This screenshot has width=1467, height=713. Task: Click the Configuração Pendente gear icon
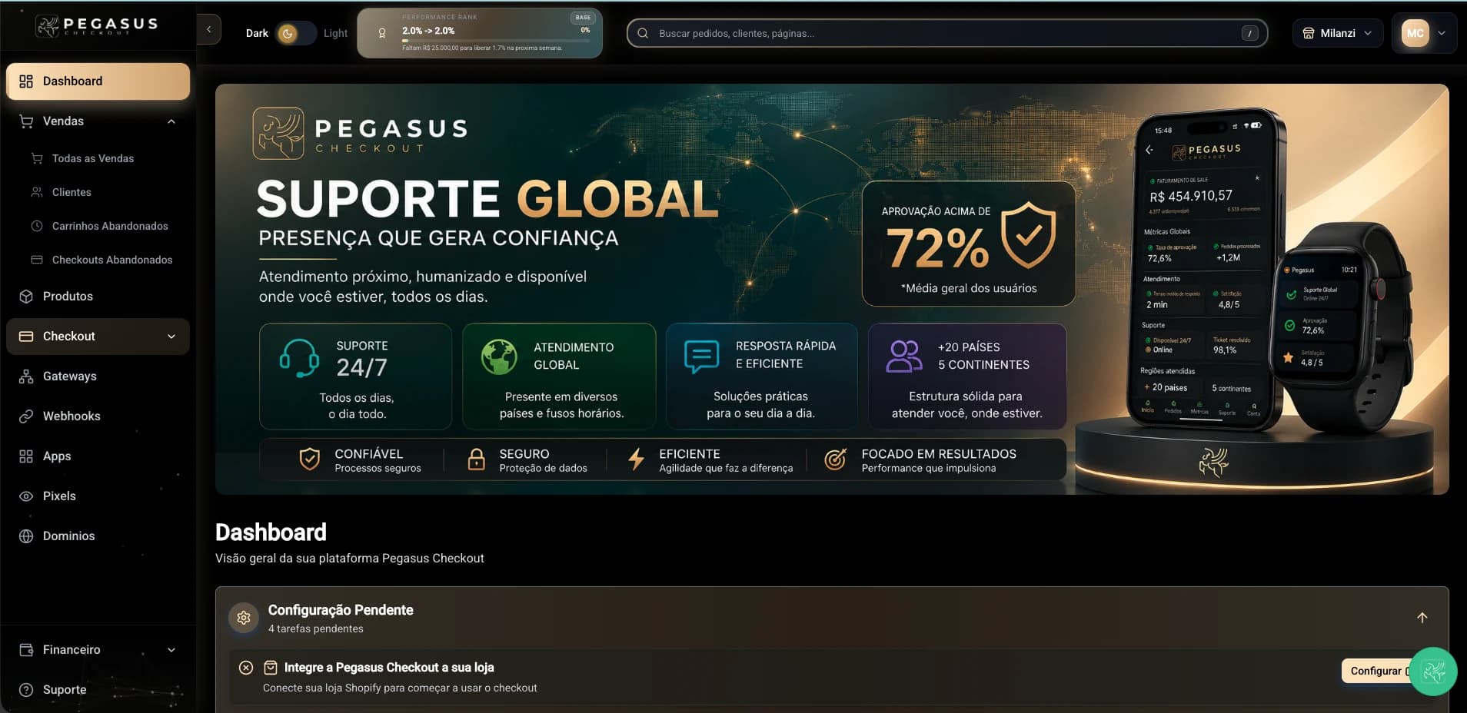click(x=244, y=618)
